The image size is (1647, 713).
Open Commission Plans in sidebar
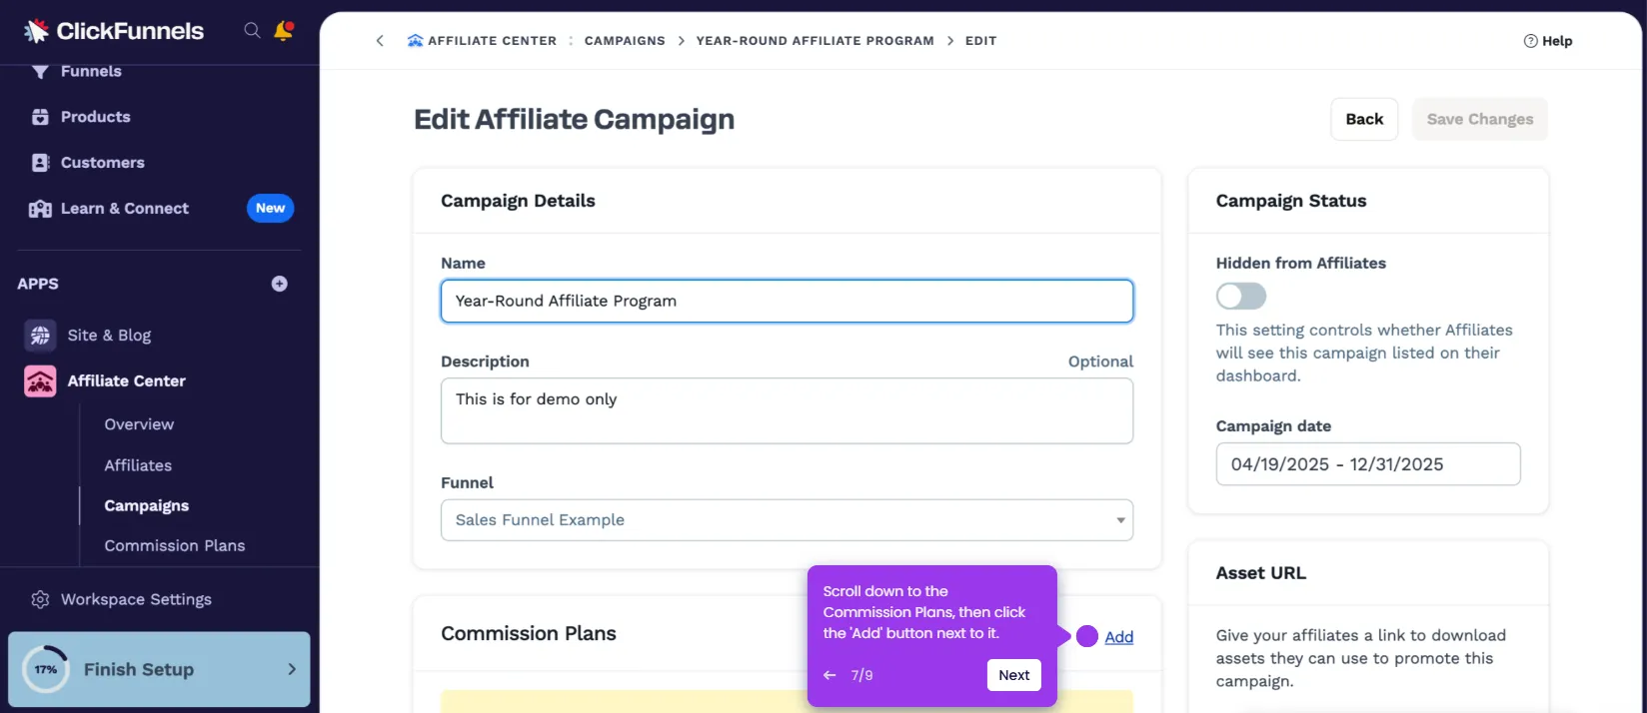coord(175,546)
